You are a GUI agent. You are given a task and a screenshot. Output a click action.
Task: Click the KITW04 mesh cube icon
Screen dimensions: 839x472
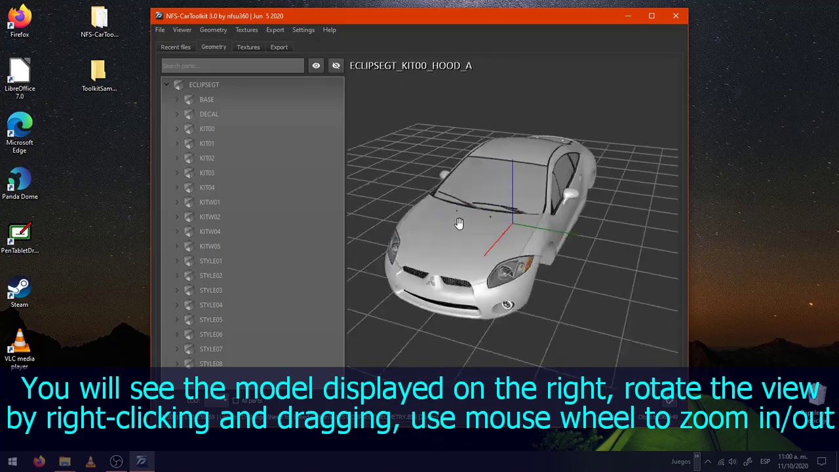click(189, 231)
